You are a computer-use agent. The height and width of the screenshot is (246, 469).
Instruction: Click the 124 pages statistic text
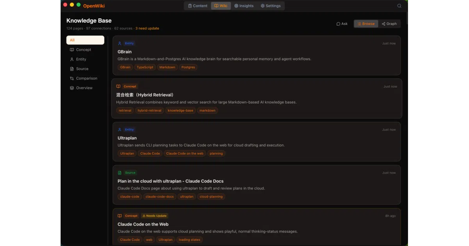75,29
